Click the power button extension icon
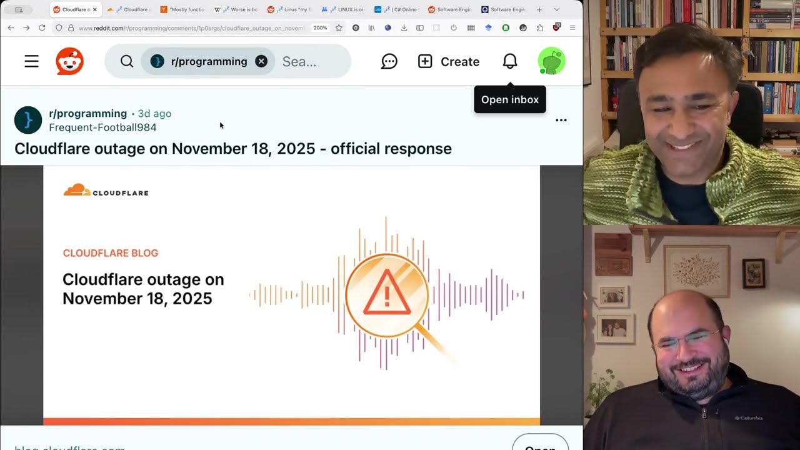Viewport: 800px width, 450px height. 454,28
